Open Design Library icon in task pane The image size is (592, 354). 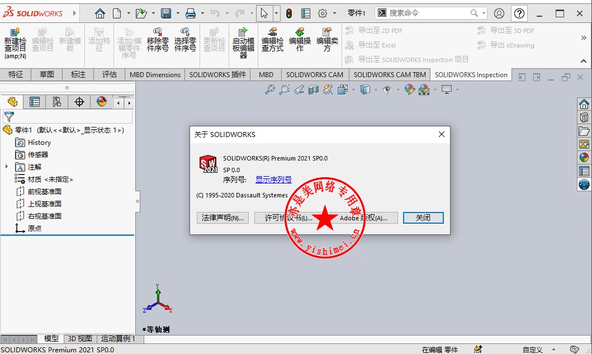[x=584, y=117]
